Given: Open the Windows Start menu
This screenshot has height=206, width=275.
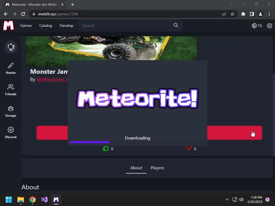Looking at the screenshot, I should click(9, 200).
